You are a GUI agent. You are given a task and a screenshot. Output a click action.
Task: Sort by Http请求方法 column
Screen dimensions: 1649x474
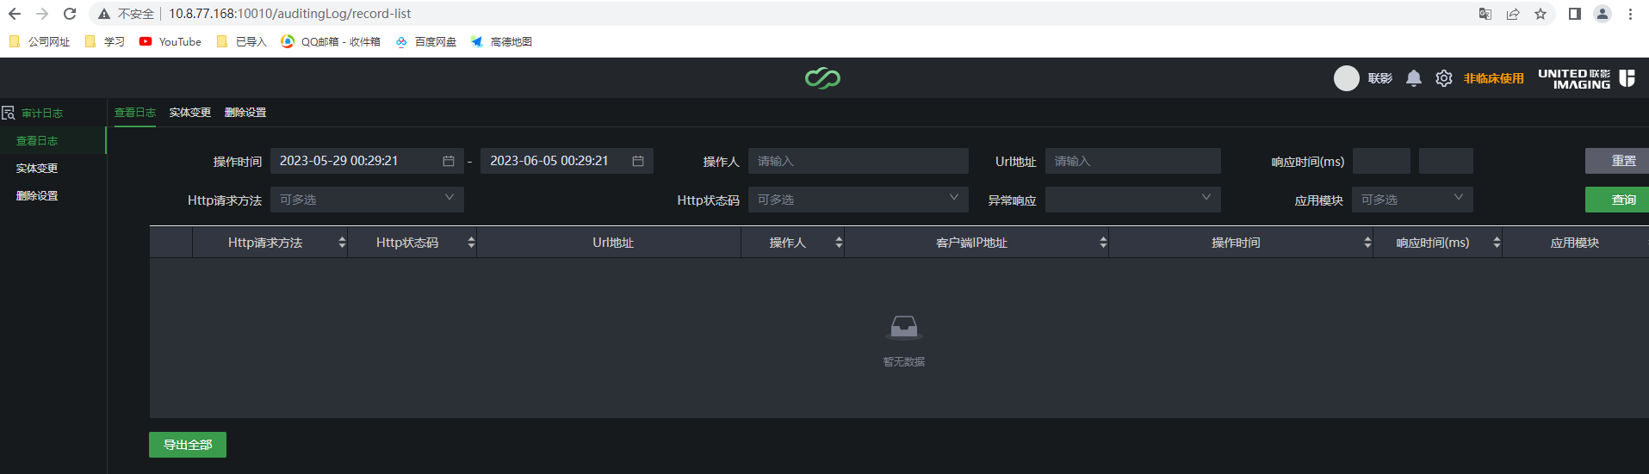342,243
